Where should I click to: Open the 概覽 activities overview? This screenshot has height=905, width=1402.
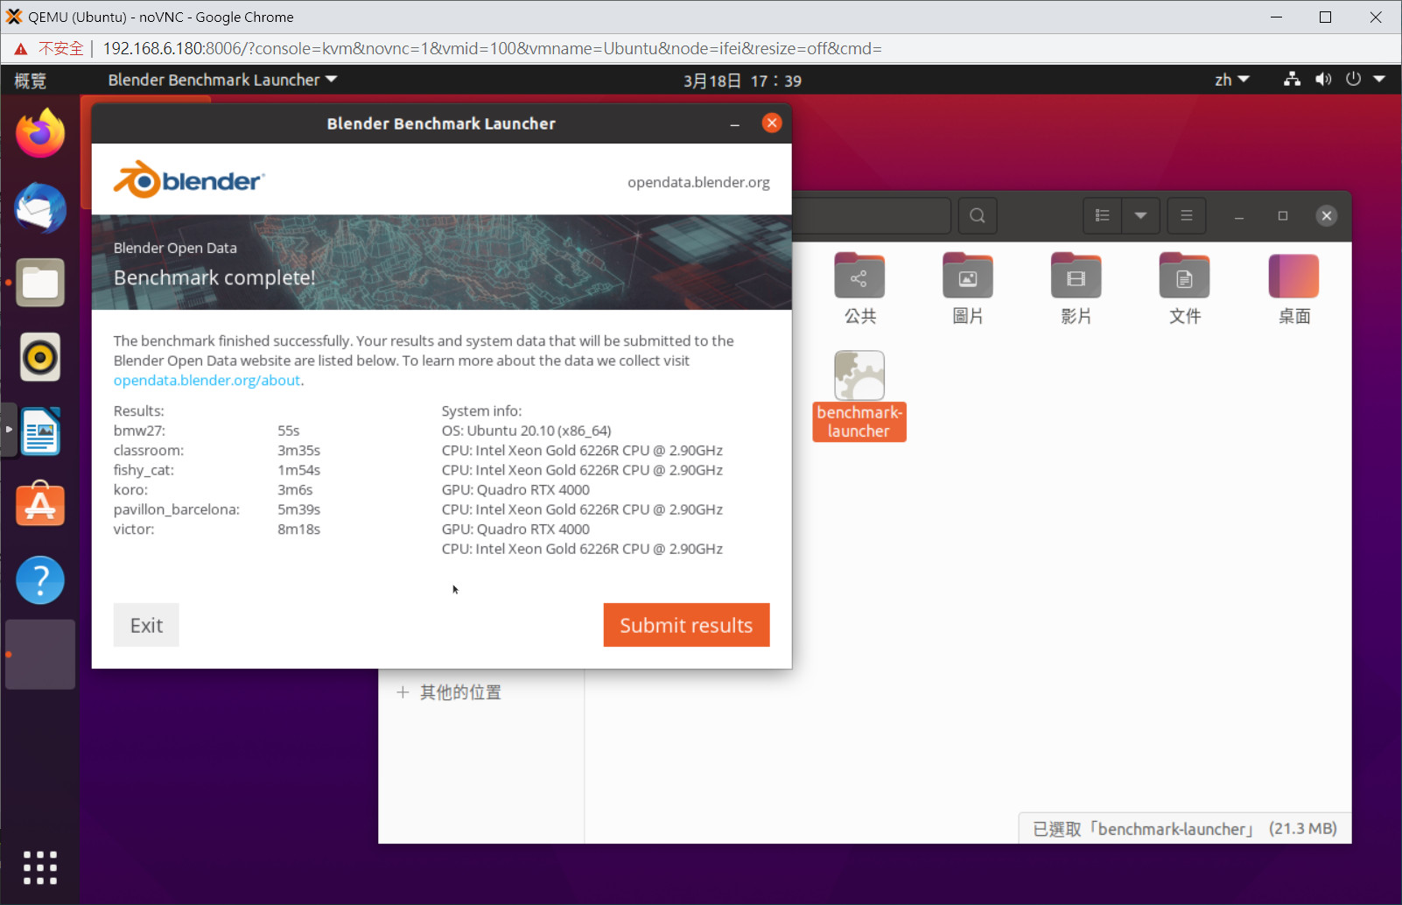(x=31, y=81)
